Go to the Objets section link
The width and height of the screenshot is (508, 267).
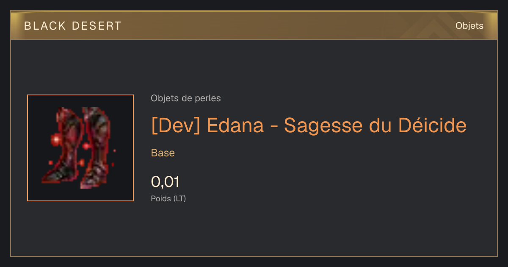coord(469,26)
